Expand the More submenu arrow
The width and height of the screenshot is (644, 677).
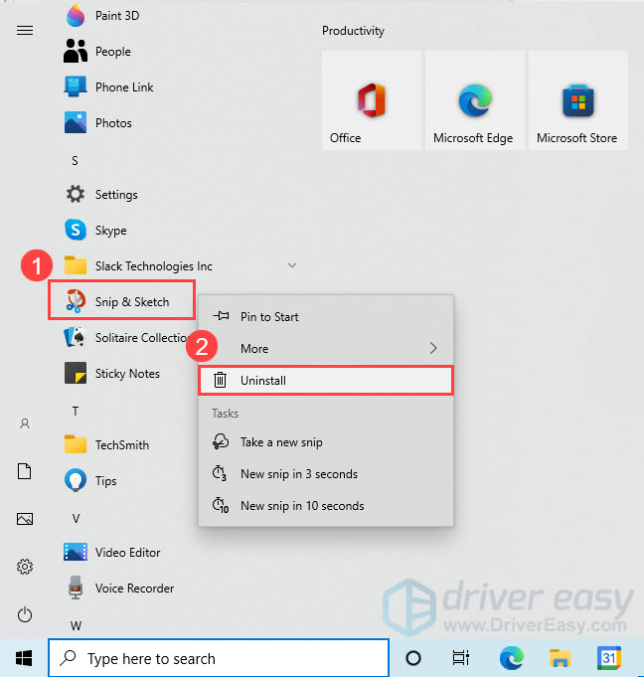click(432, 348)
